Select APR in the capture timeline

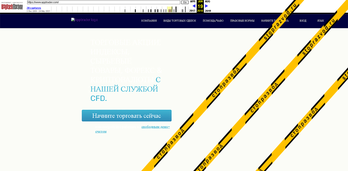click(x=193, y=1)
